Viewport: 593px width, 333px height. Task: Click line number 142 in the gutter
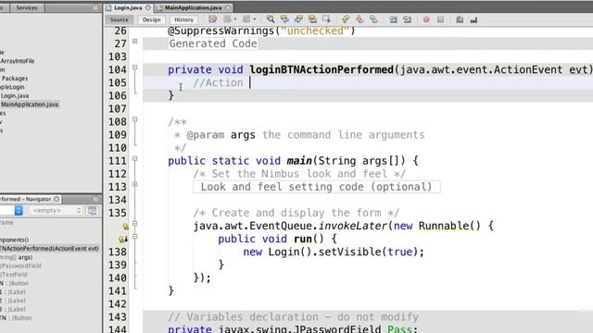(x=118, y=304)
